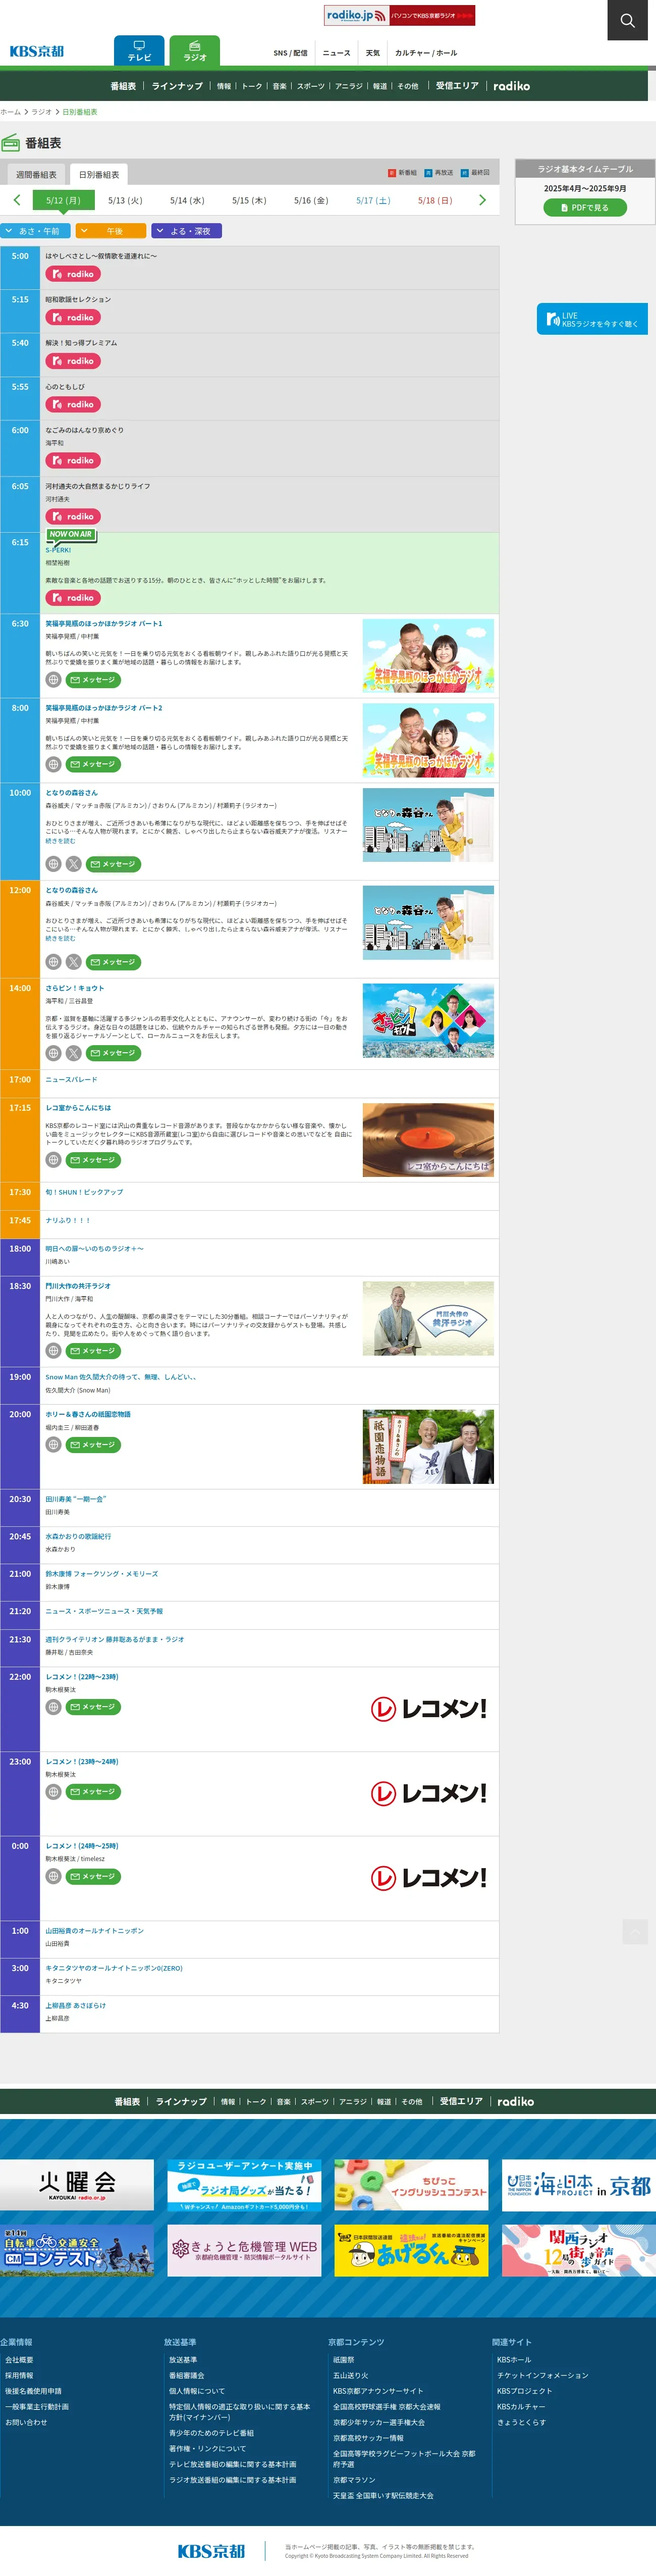
Task: Select date 5/13 (火)
Action: (x=125, y=200)
